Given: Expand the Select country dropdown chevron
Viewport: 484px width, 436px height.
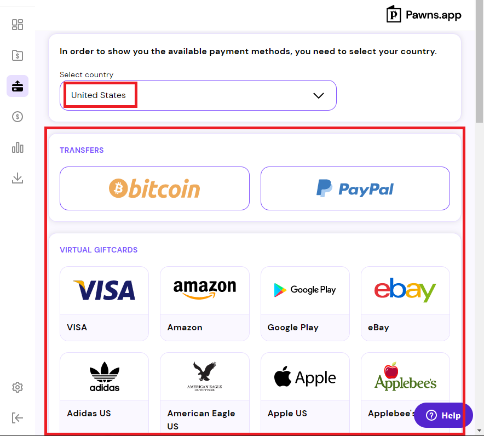Looking at the screenshot, I should click(x=319, y=95).
